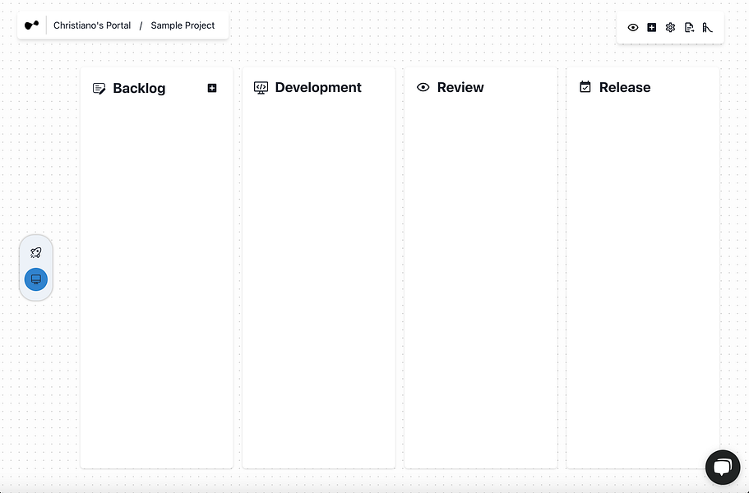Click the eye icon in the top toolbar

coord(633,28)
